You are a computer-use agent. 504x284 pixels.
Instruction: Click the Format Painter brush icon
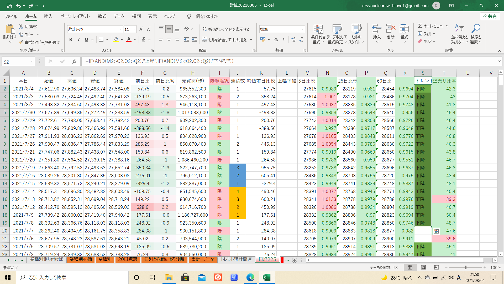21,42
